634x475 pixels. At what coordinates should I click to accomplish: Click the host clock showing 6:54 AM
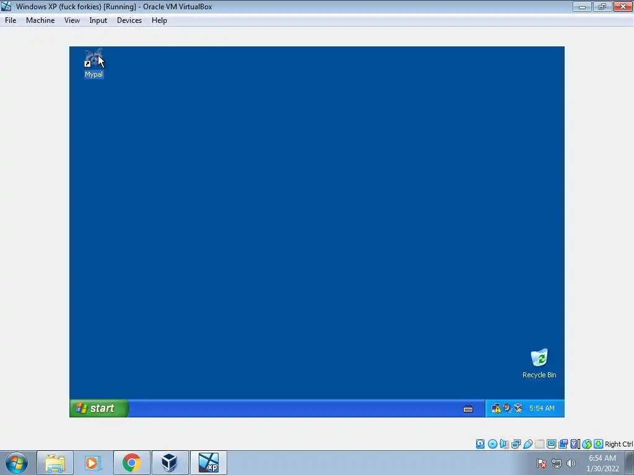[x=602, y=463]
